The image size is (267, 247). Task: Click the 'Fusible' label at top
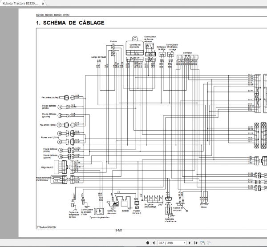point(113,41)
